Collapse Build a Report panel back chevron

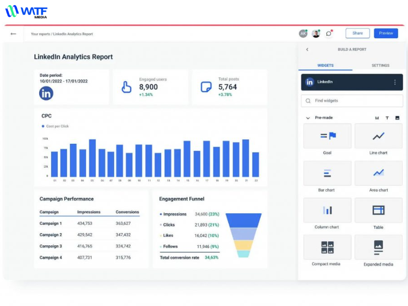308,49
